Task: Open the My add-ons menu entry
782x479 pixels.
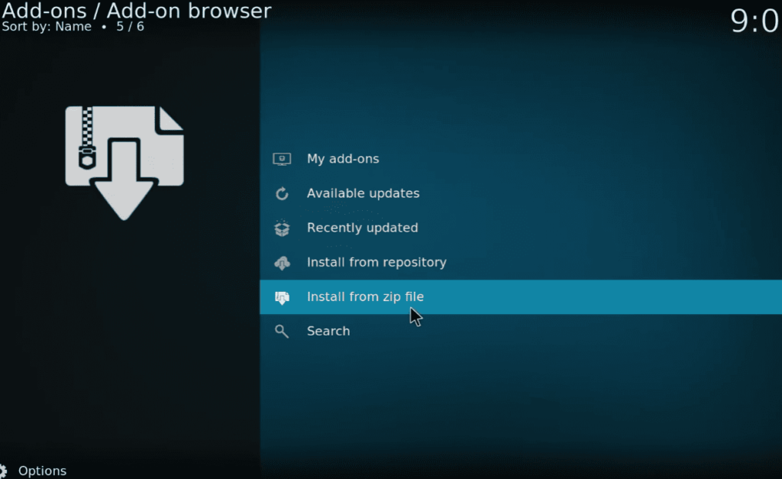Action: click(521, 159)
